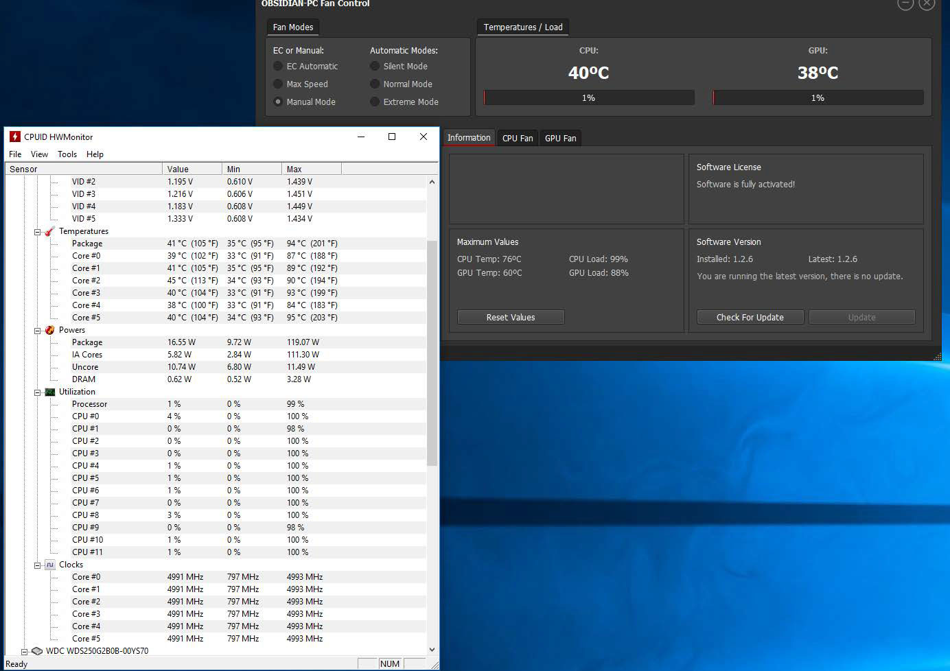Minimize the HWMonitor window

(361, 137)
